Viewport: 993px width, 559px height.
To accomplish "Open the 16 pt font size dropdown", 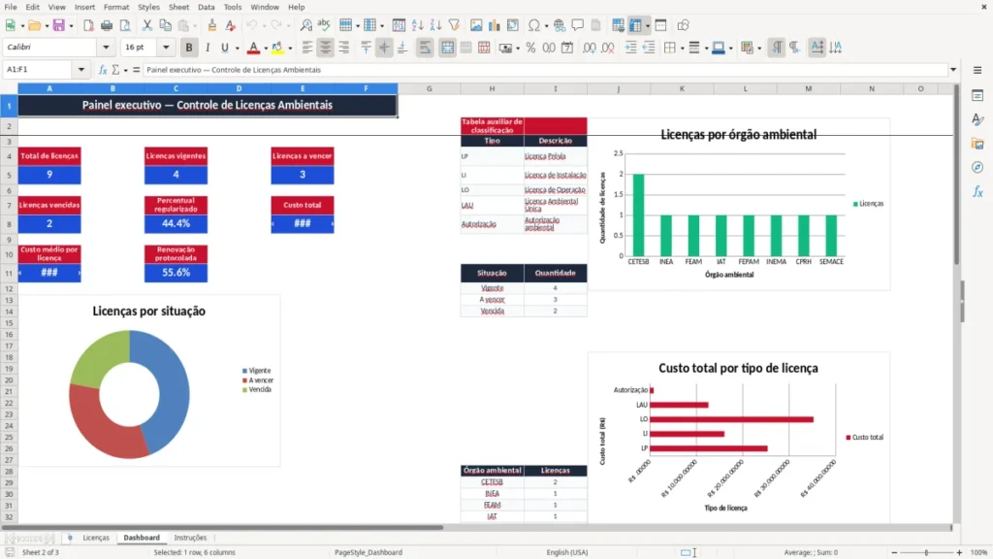I will coord(166,47).
